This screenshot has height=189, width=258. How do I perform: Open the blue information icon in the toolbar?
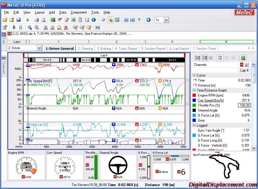94,20
